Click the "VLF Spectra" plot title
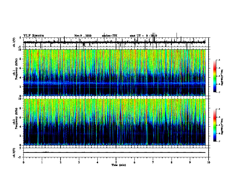This screenshot has height=182, width=235. (34, 36)
